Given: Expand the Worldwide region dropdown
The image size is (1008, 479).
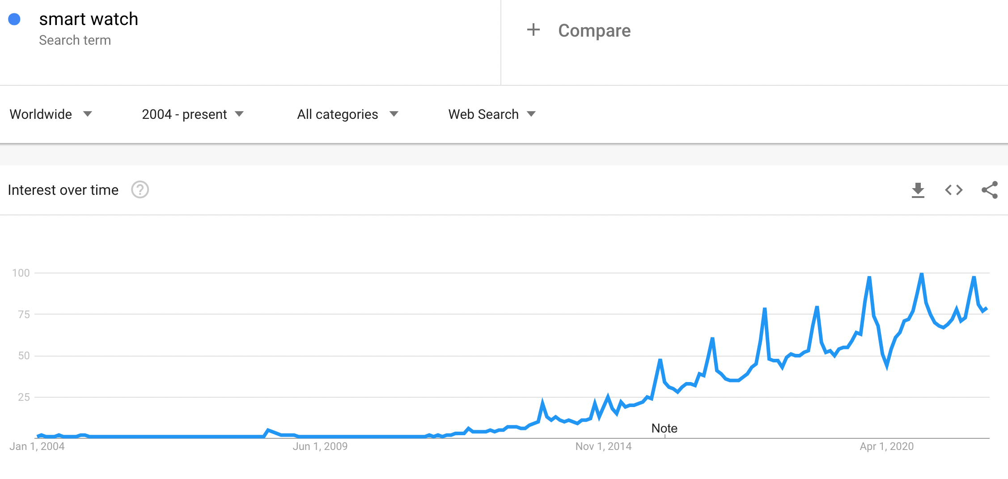Looking at the screenshot, I should pyautogui.click(x=51, y=114).
